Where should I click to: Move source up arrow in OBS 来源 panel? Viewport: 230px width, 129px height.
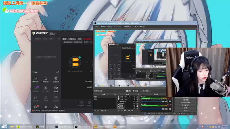point(129,110)
